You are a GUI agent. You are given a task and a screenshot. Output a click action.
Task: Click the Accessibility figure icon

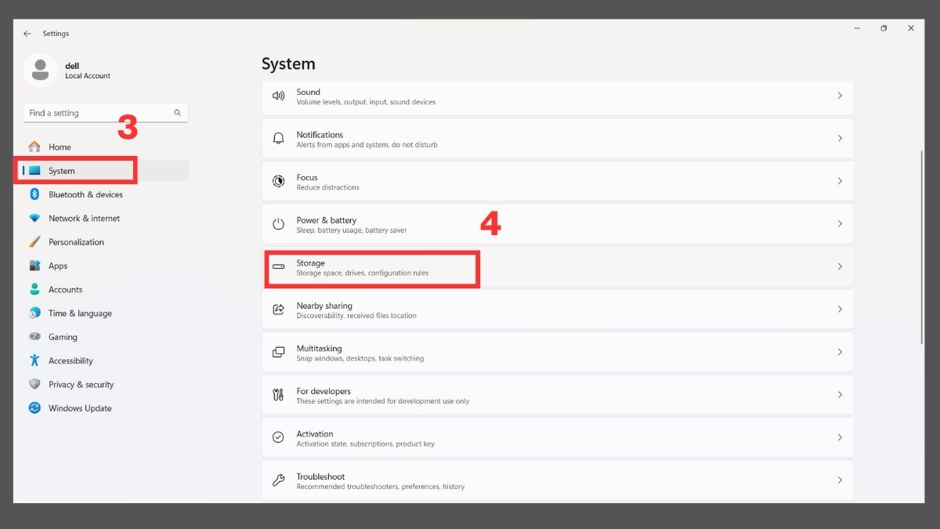(x=34, y=361)
